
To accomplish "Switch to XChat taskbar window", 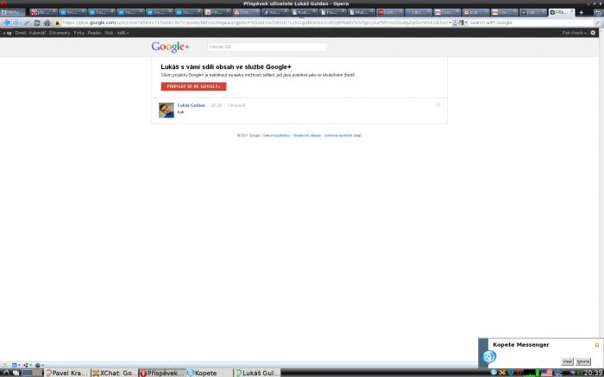I will 115,373.
